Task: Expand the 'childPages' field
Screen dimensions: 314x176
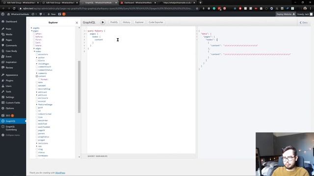Action: click(37, 64)
